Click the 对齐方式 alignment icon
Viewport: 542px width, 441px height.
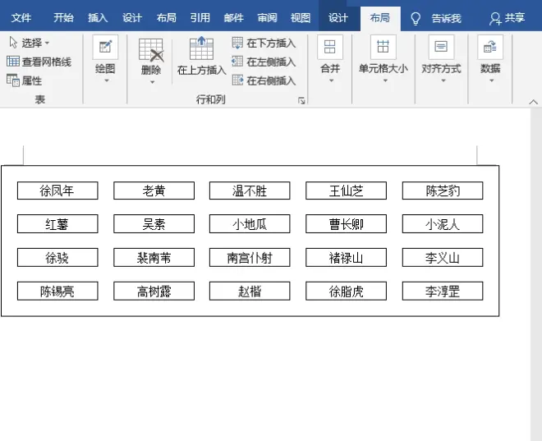441,47
